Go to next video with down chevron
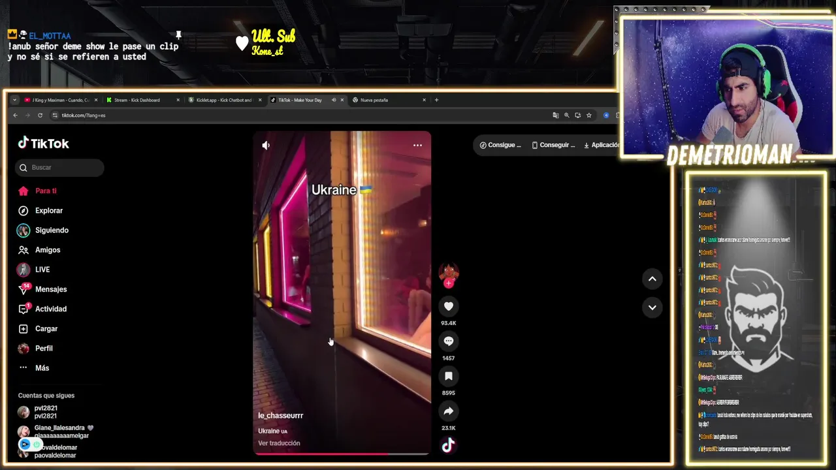The height and width of the screenshot is (470, 836). coord(652,307)
